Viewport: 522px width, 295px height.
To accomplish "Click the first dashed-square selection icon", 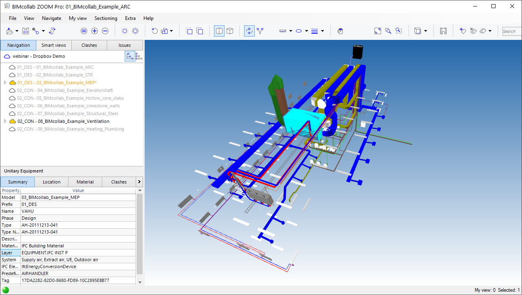I will (x=189, y=31).
